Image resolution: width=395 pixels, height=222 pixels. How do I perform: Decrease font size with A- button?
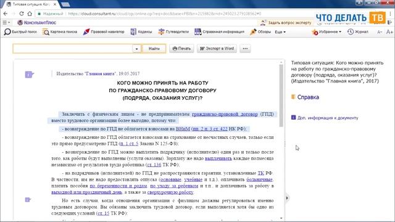pyautogui.click(x=380, y=32)
